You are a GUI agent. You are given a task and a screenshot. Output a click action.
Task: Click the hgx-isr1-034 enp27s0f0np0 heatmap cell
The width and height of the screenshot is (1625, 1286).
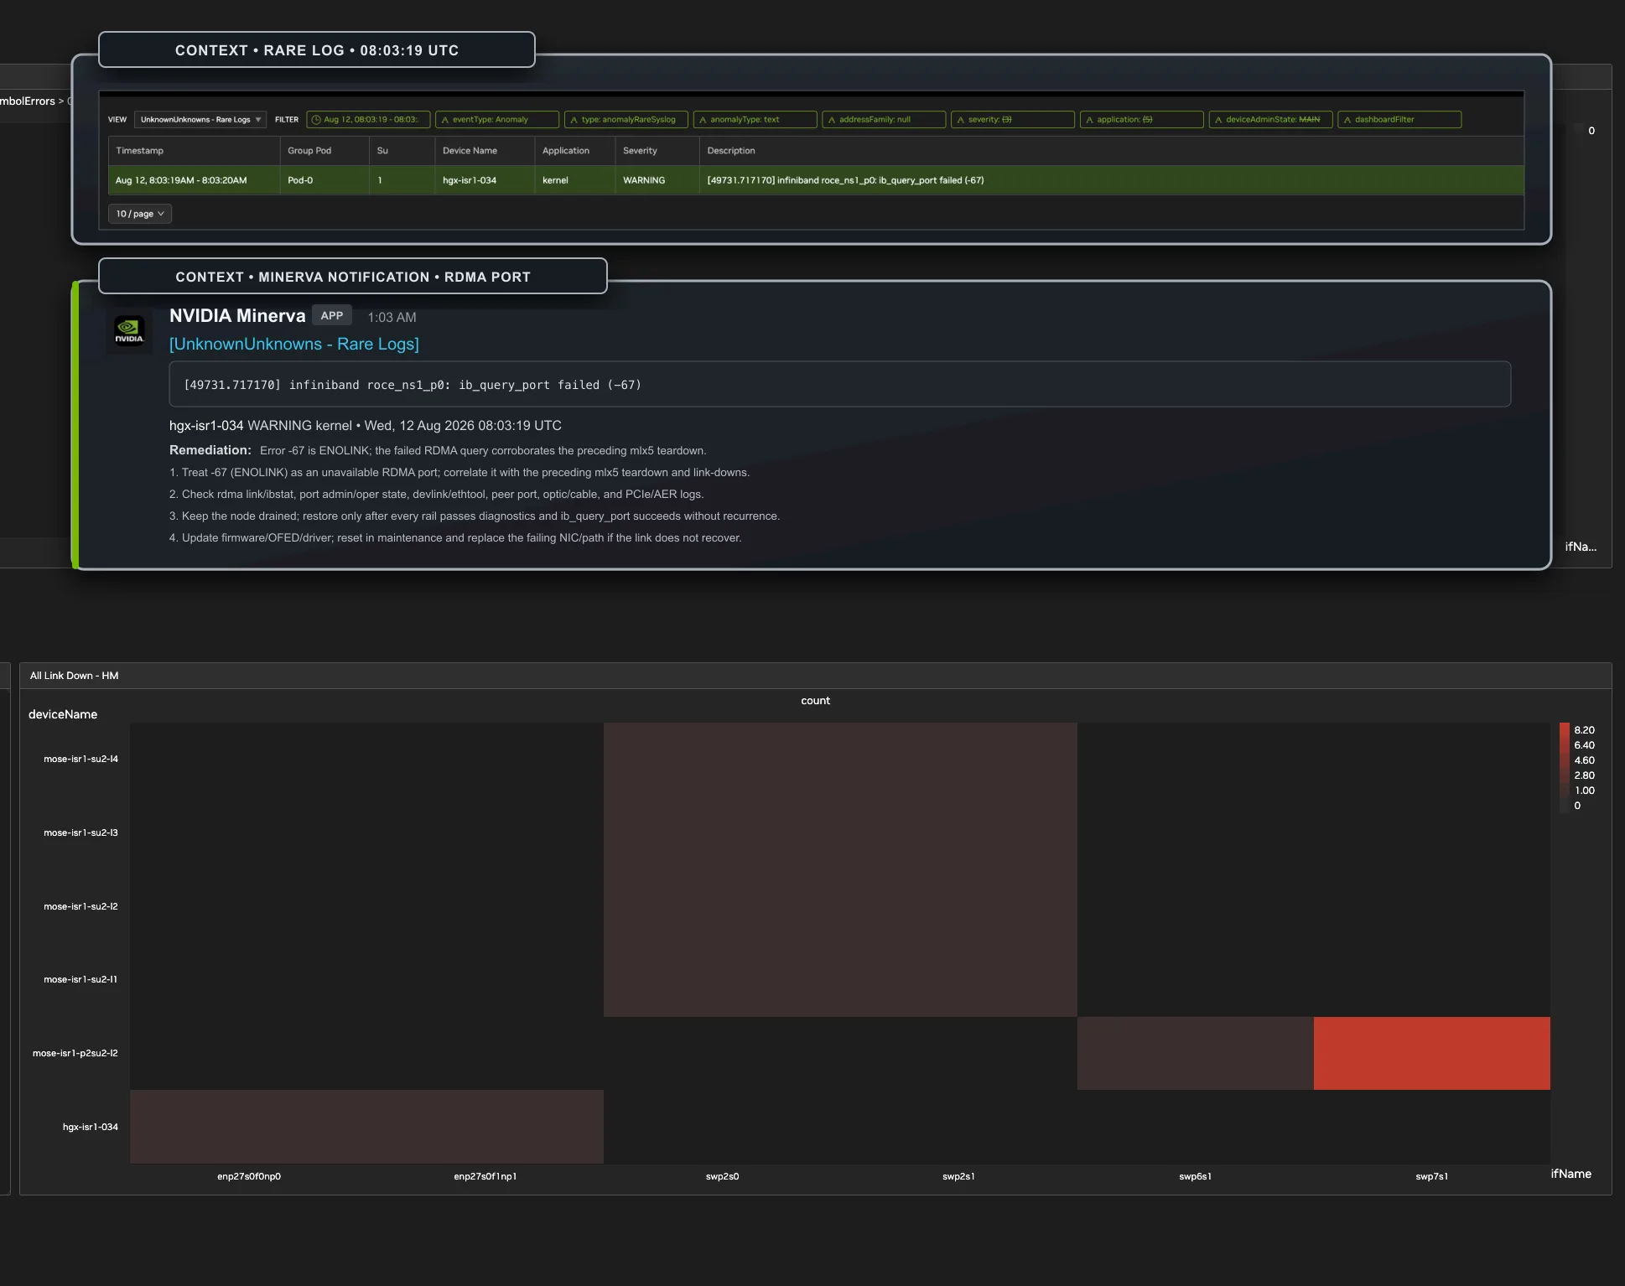click(248, 1127)
